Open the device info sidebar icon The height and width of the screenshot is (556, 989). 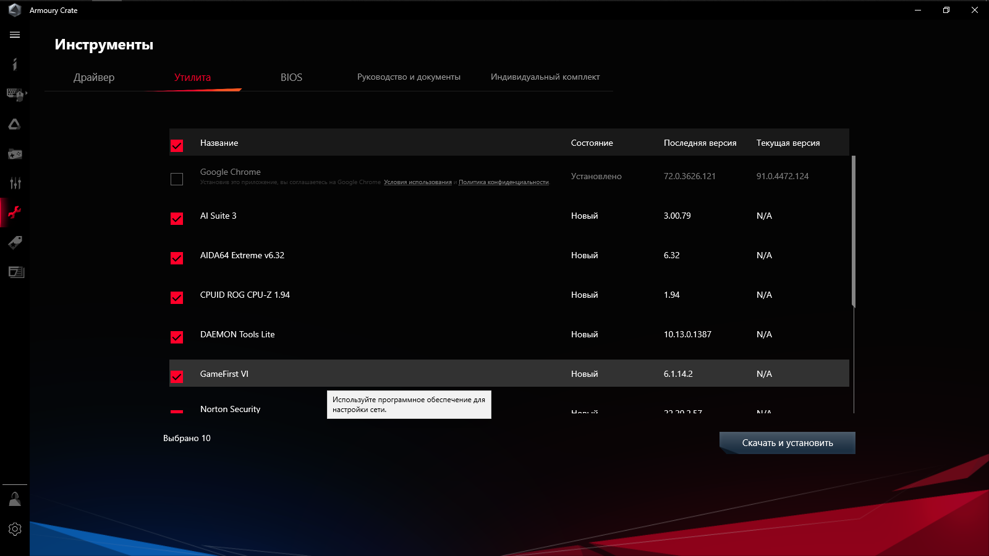coord(15,64)
